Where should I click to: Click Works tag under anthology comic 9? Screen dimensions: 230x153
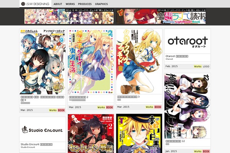[x=53, y=110]
